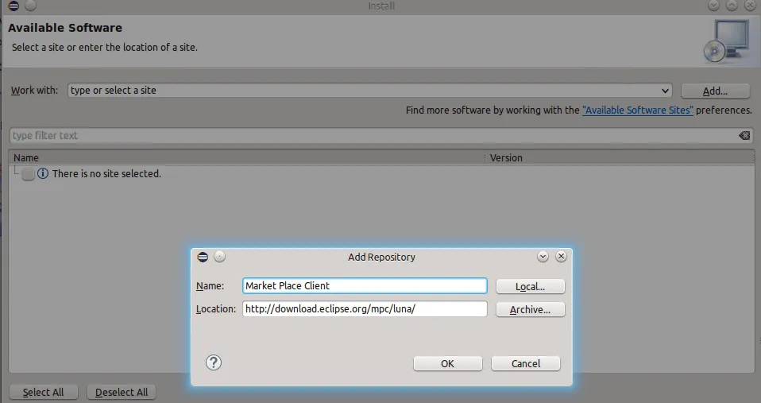Click the Eclipse icon in Add Repository title bar
Image resolution: width=761 pixels, height=403 pixels.
coord(203,257)
